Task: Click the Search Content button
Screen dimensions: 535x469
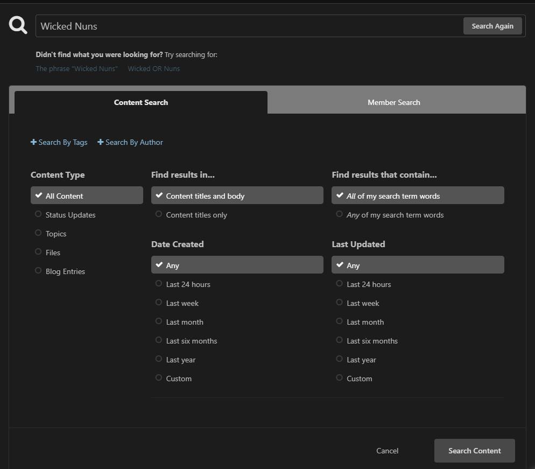Action: (x=475, y=451)
